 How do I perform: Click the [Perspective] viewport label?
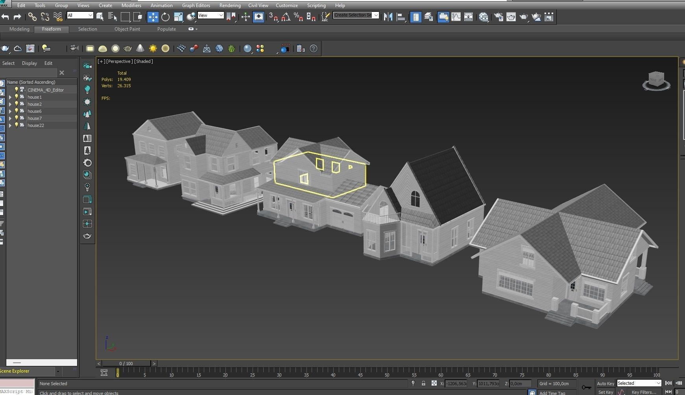pyautogui.click(x=120, y=61)
